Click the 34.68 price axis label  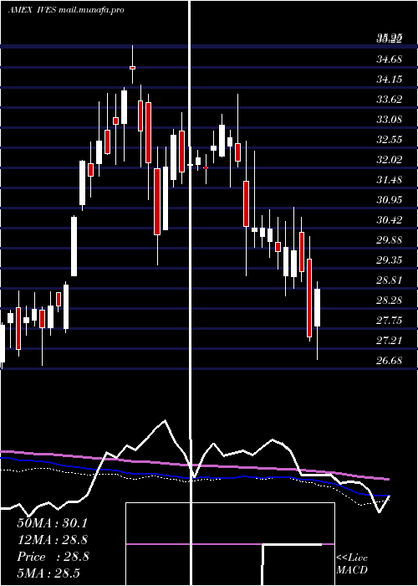click(x=390, y=59)
